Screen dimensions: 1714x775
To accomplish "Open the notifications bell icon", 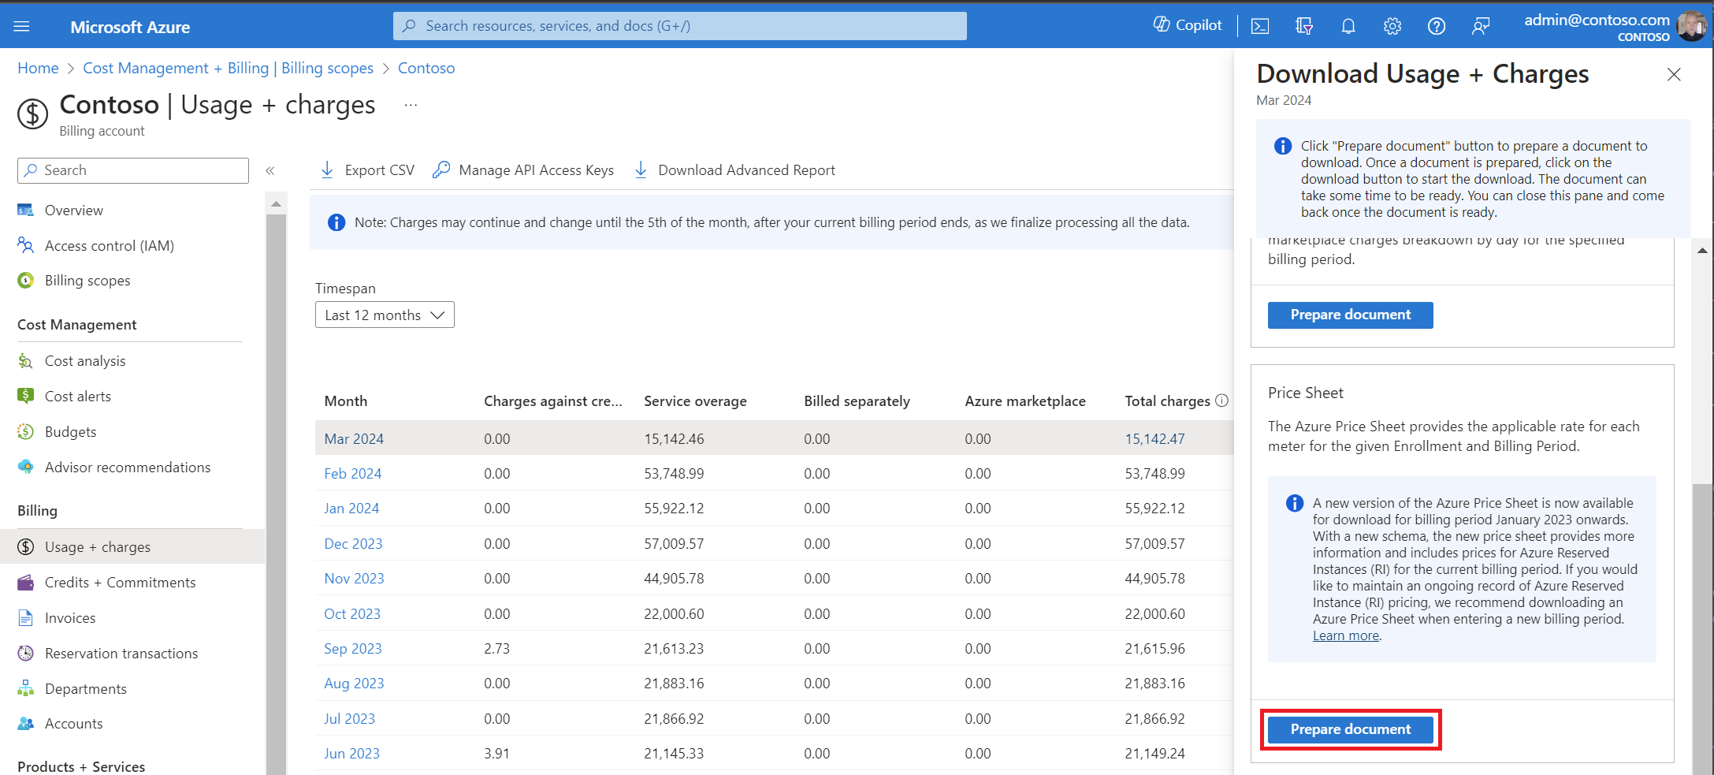I will pyautogui.click(x=1348, y=26).
